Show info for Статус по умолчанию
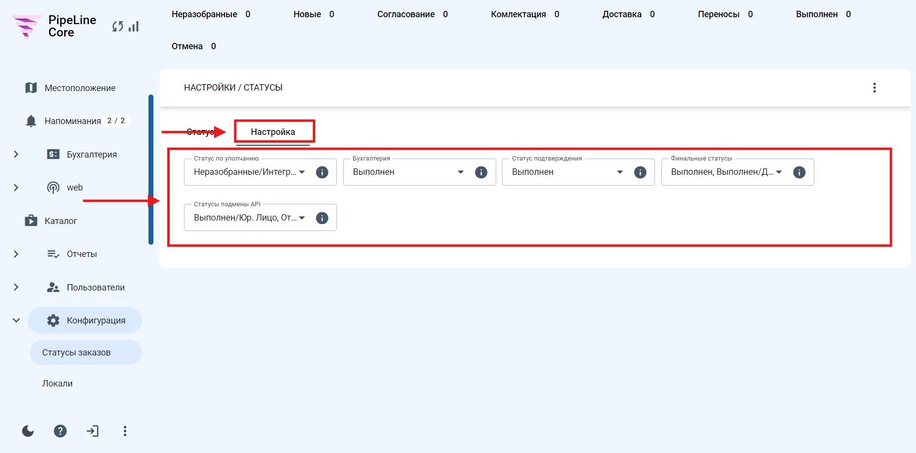 click(322, 172)
